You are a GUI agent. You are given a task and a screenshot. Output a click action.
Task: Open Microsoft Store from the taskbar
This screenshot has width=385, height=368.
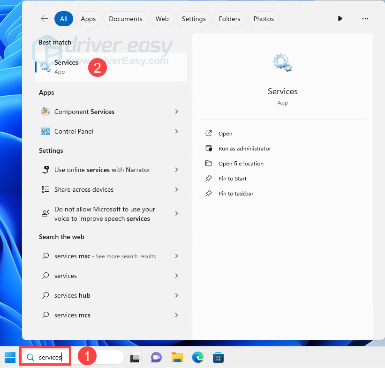(218, 358)
